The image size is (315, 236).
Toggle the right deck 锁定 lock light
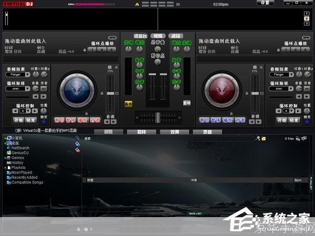307,122
